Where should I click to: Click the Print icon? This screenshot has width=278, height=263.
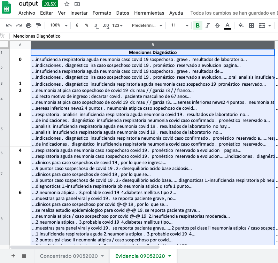[29, 25]
